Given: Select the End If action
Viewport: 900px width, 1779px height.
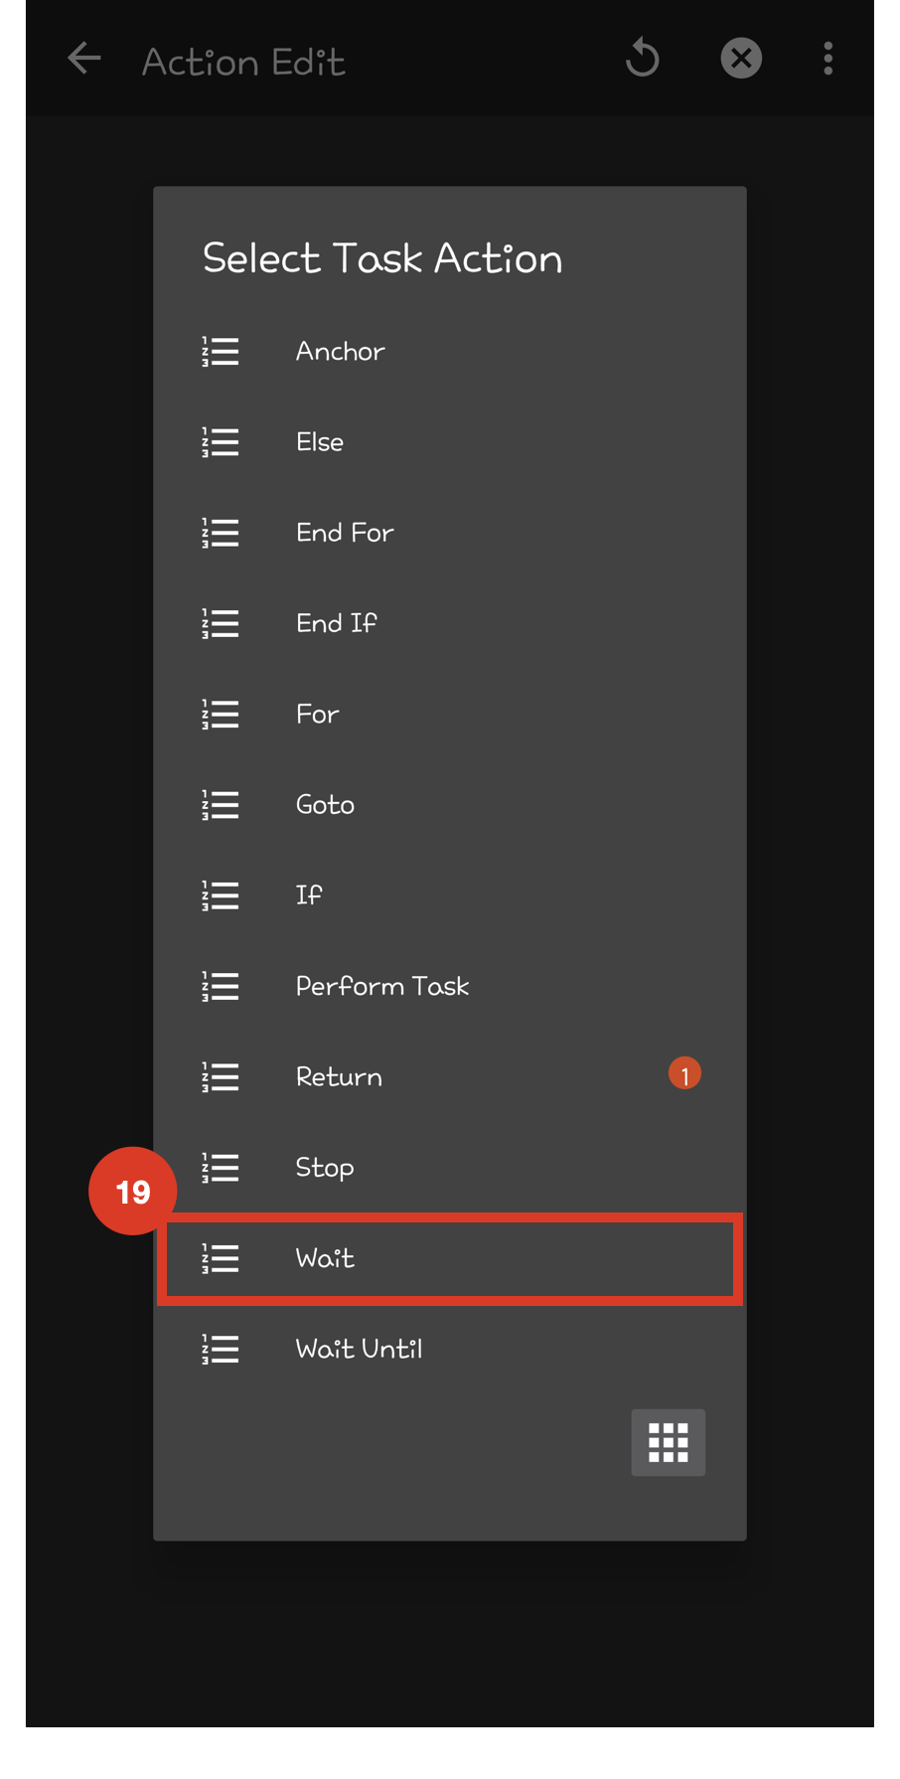Looking at the screenshot, I should (336, 623).
